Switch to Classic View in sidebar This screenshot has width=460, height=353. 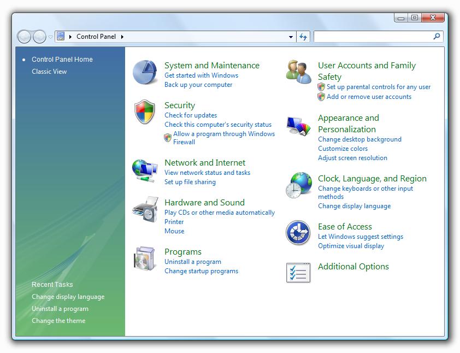tap(49, 72)
